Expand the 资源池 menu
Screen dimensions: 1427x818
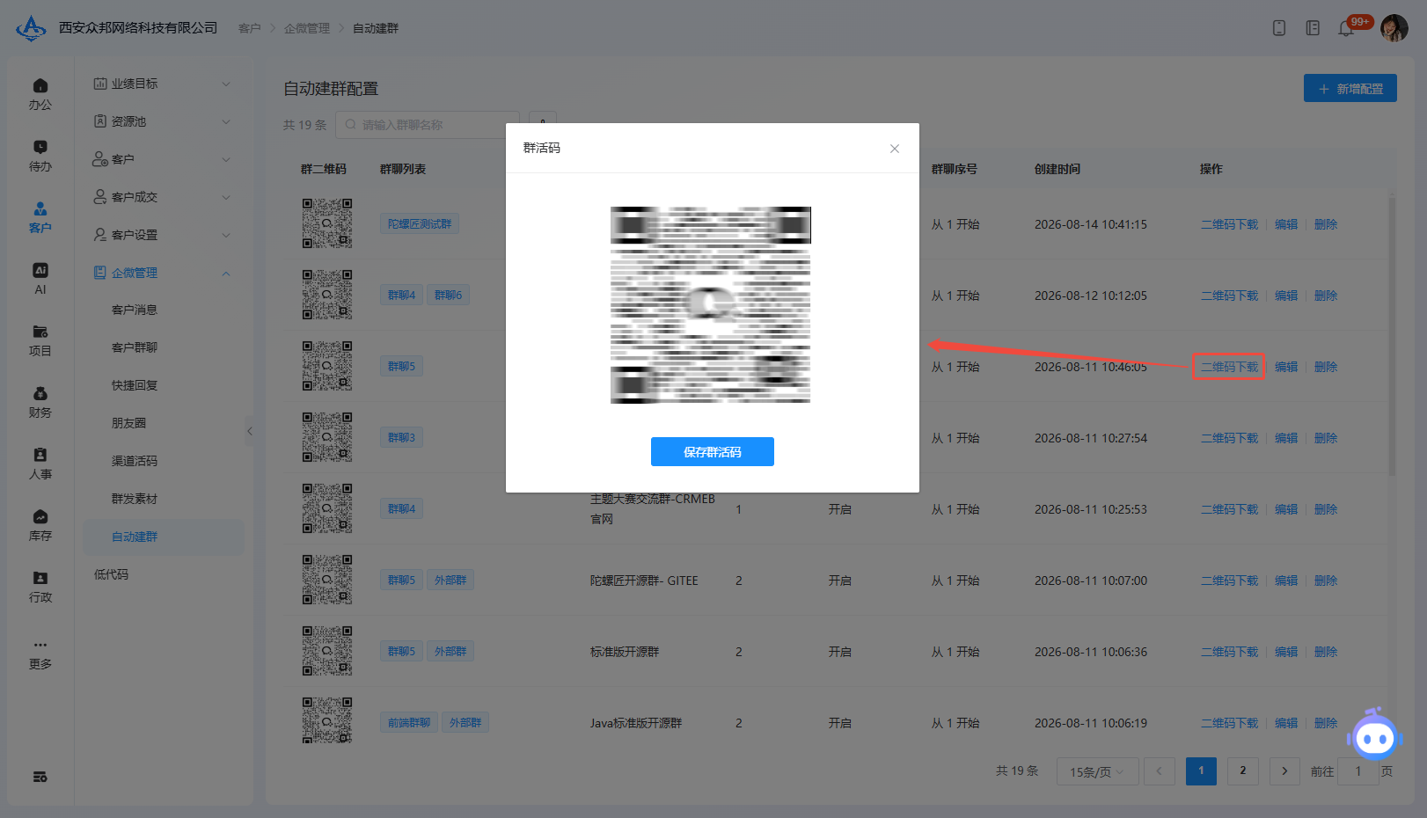pos(163,121)
